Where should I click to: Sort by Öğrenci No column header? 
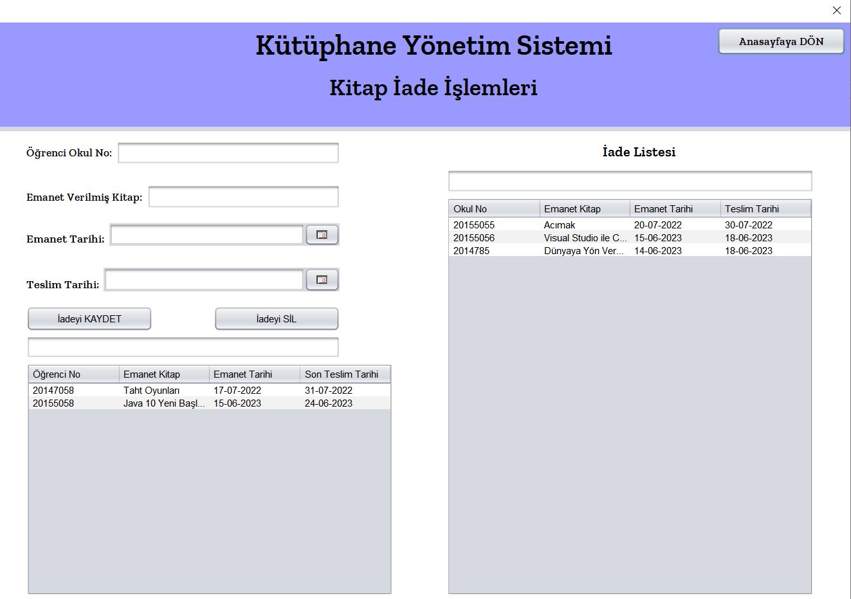(74, 374)
